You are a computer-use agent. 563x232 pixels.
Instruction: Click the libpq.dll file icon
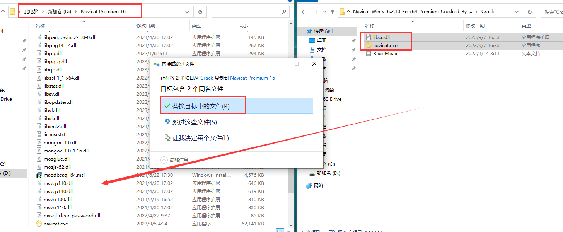click(x=39, y=53)
